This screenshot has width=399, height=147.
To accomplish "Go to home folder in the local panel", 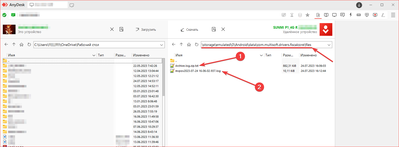I will pos(22,44).
